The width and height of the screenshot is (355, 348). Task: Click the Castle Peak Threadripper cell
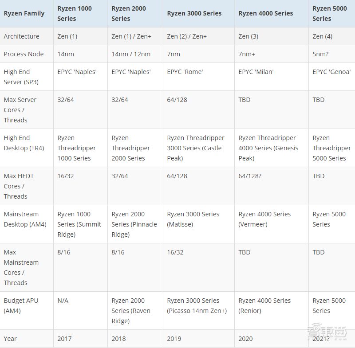pyautogui.click(x=196, y=148)
